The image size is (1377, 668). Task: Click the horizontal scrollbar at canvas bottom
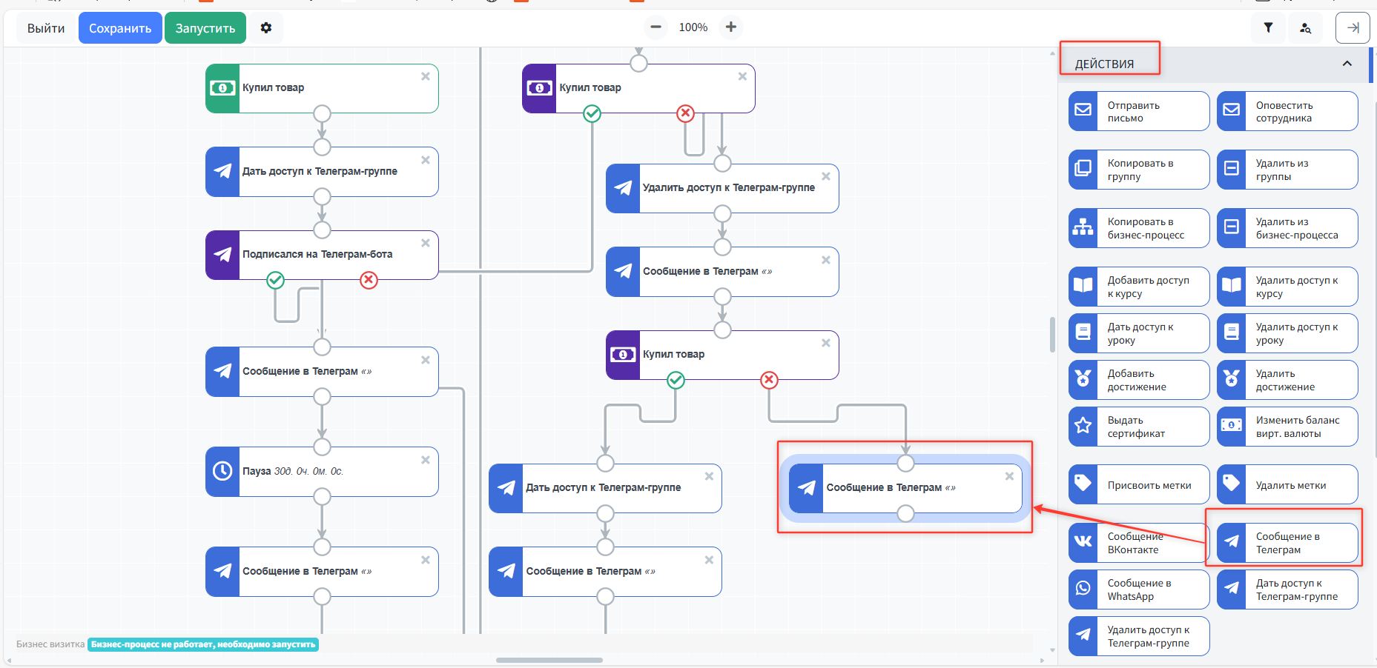(x=549, y=660)
